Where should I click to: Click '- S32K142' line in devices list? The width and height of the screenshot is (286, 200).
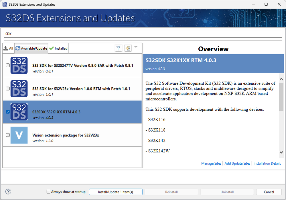(155, 140)
